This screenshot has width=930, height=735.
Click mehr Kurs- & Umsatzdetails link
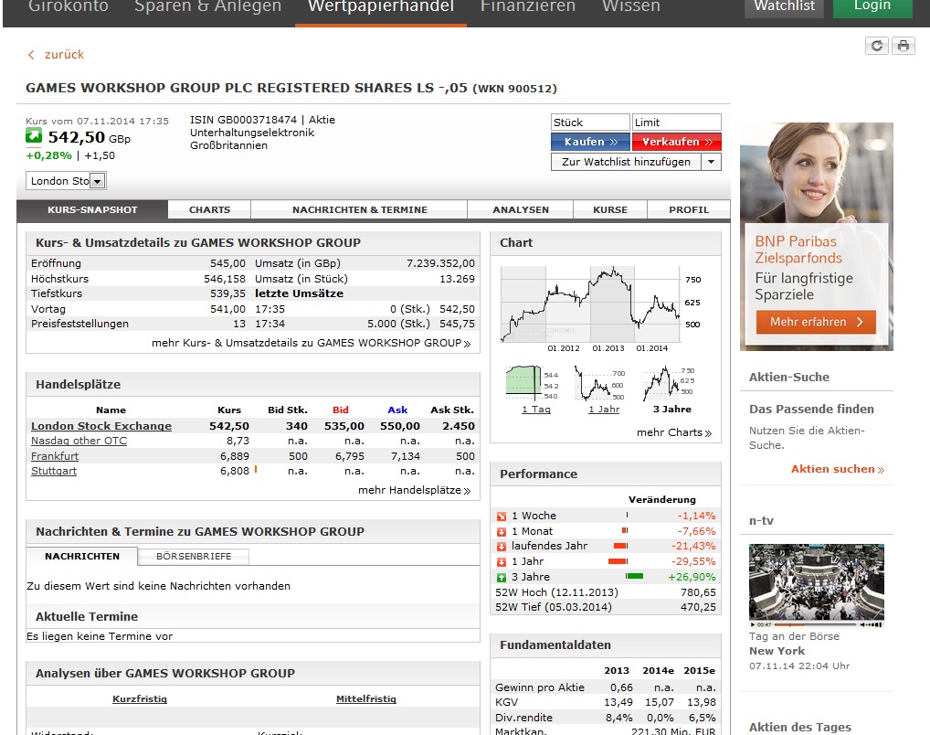(311, 343)
